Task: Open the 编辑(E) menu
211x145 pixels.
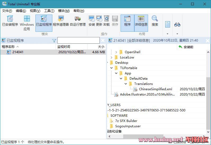Action: coord(21,11)
